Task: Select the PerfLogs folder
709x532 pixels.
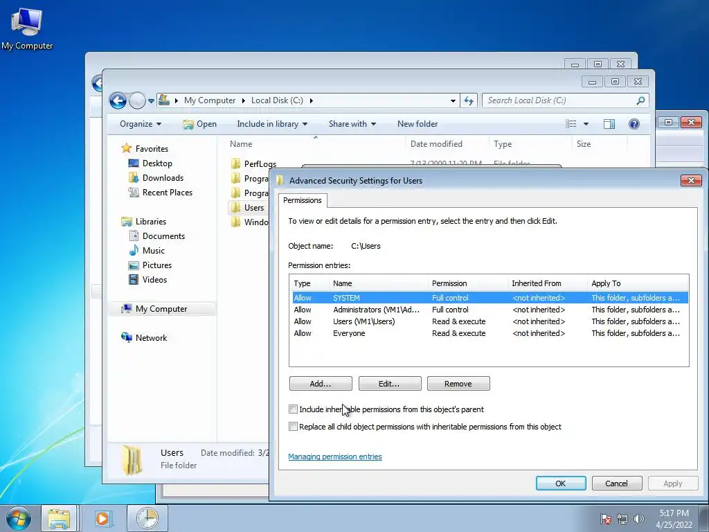Action: 253,163
